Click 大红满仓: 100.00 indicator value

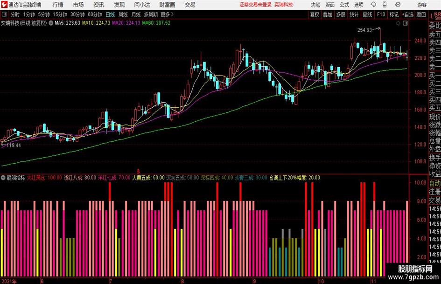tap(44, 178)
